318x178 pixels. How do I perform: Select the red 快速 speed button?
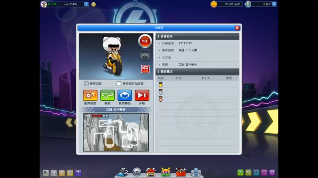145,41
